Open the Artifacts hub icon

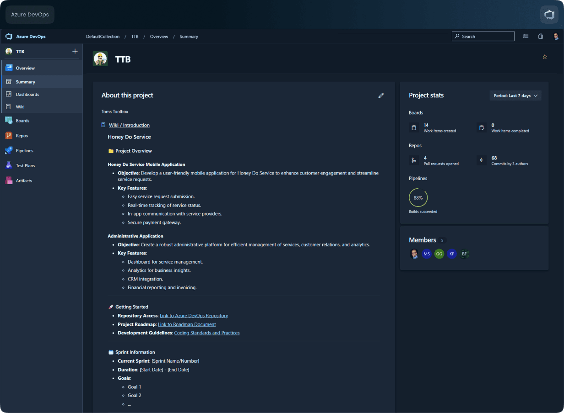click(9, 181)
